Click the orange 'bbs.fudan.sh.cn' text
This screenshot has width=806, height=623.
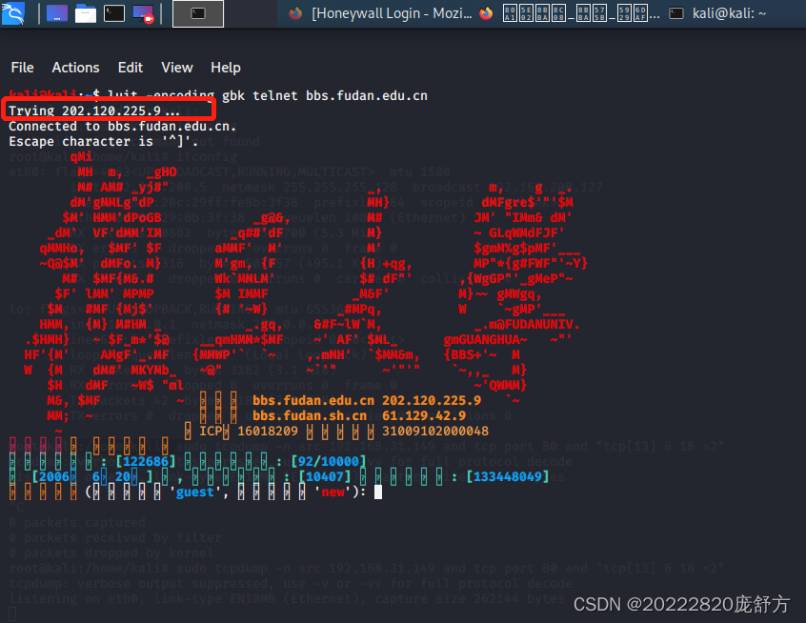[x=310, y=416]
